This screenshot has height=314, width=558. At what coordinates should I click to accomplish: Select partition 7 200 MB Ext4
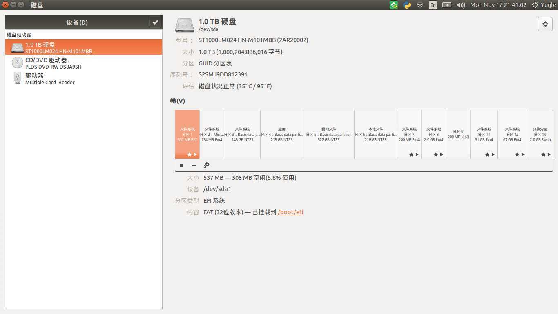tap(409, 134)
